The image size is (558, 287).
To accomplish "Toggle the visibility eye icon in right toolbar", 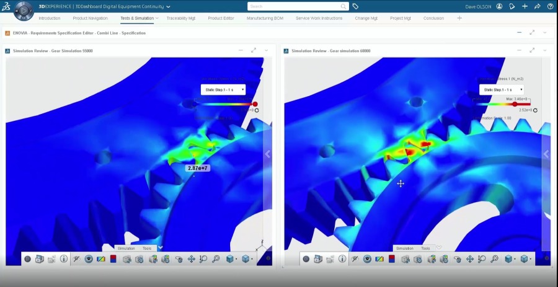I will click(x=367, y=259).
